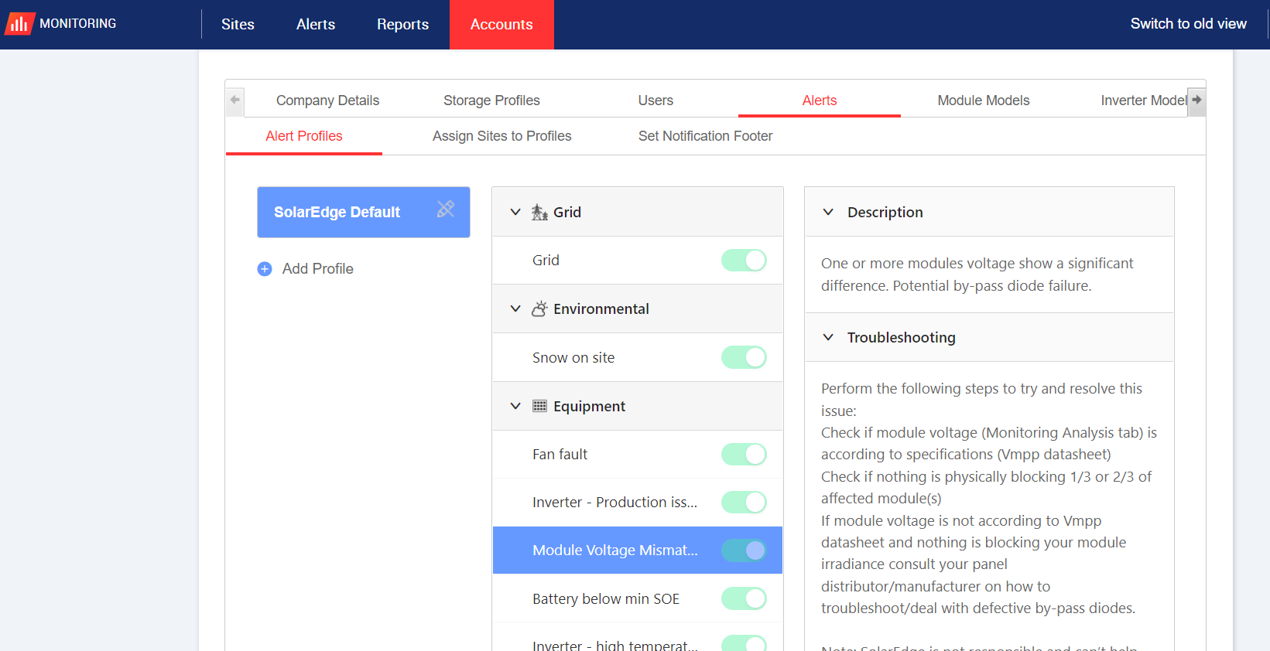Switch to the Company Details tab

327,101
